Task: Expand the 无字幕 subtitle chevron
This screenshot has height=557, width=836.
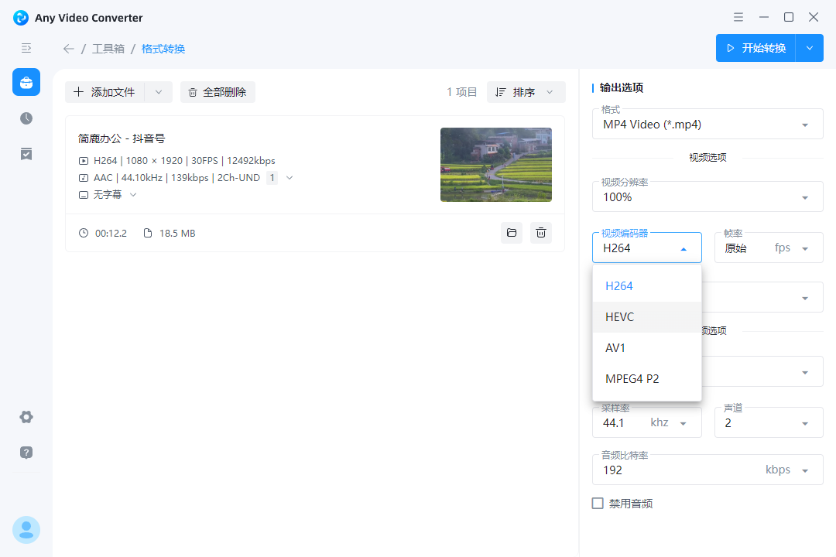Action: [x=133, y=194]
